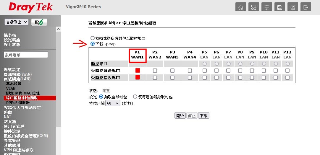The height and width of the screenshot is (155, 320).
Task: Click the 下載 button below the duration setting
Action: tap(203, 116)
